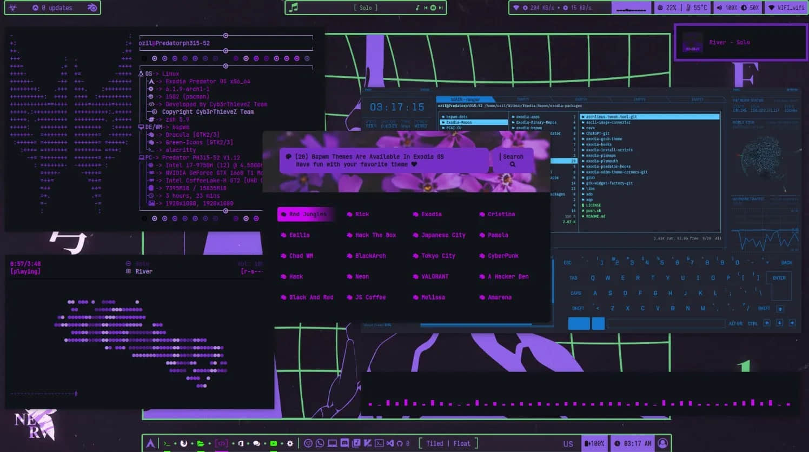Image resolution: width=809 pixels, height=452 pixels.
Task: Open the WIFI_wifi network module
Action: coord(786,8)
